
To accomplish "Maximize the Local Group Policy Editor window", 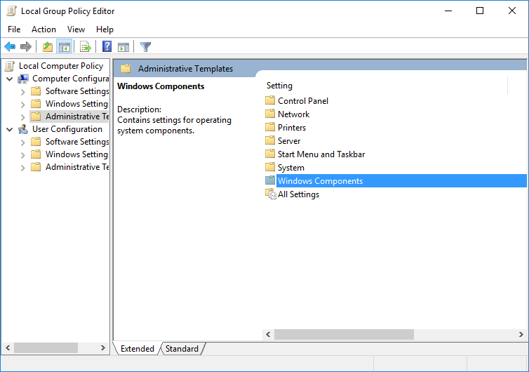I will (480, 11).
